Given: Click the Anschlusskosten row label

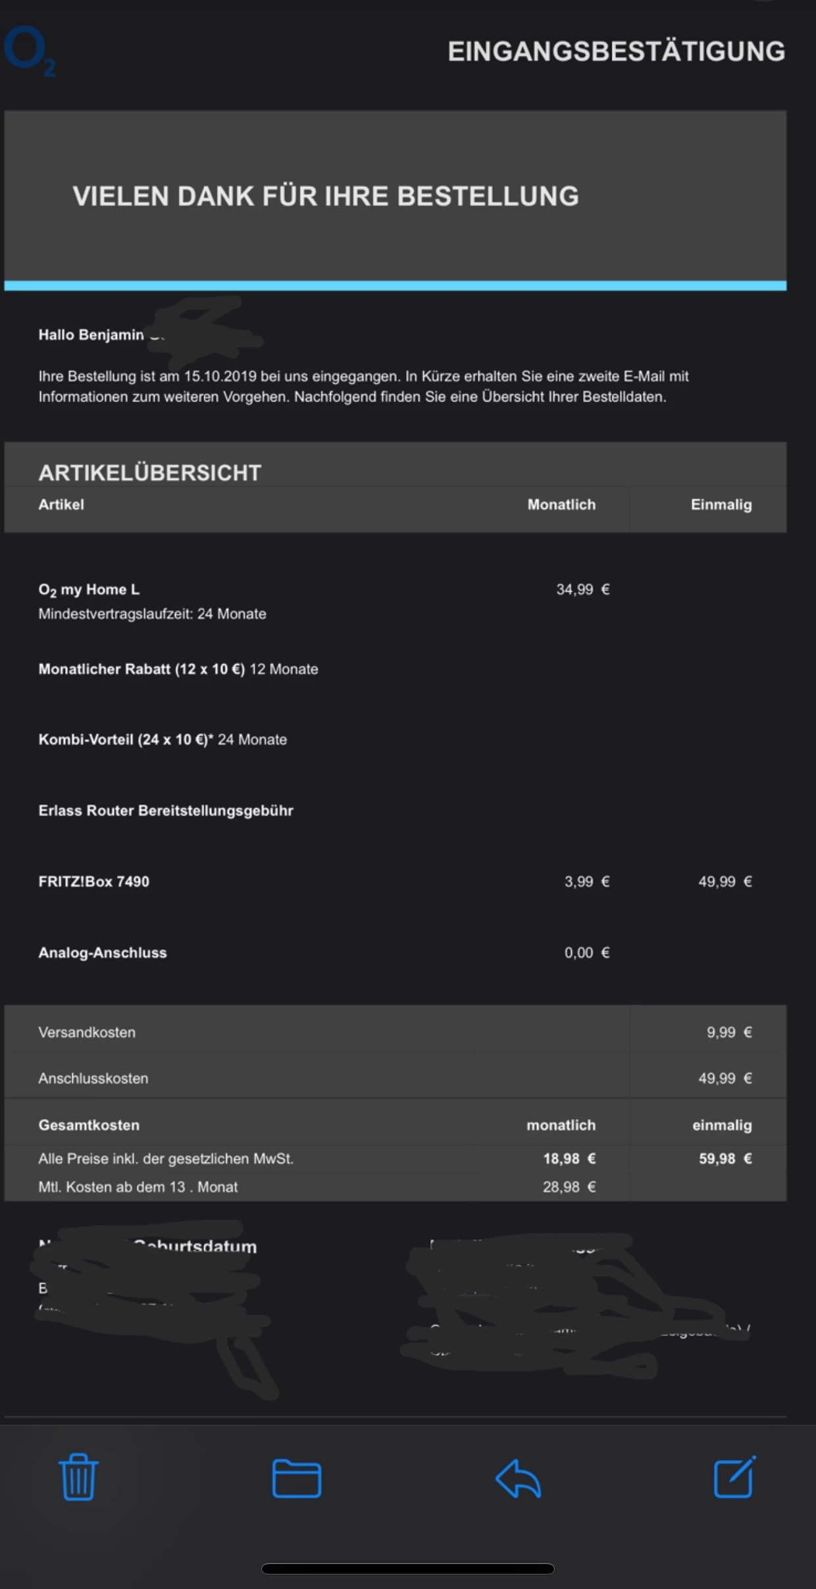Looking at the screenshot, I should point(93,1078).
